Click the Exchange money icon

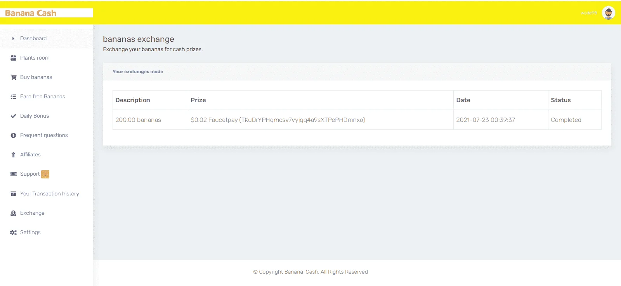pos(13,213)
